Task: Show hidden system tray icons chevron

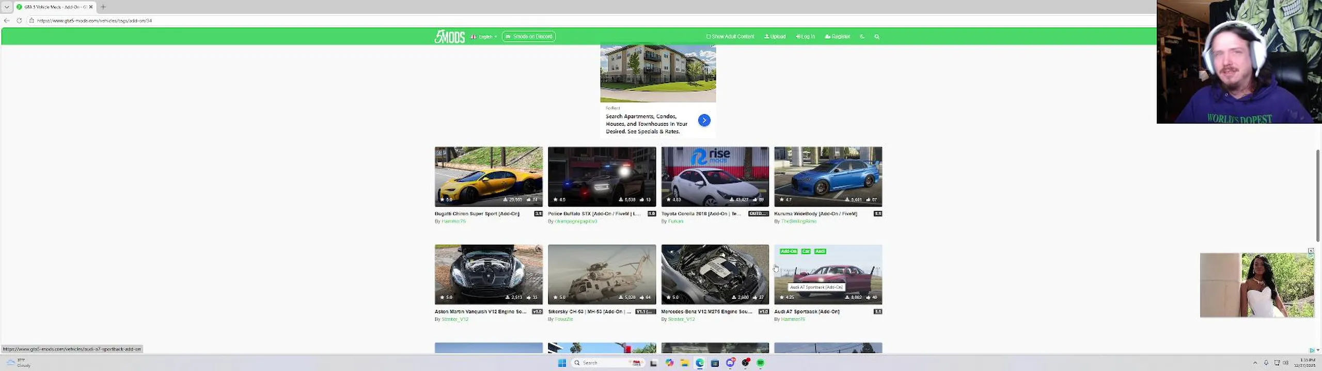Action: [1255, 363]
